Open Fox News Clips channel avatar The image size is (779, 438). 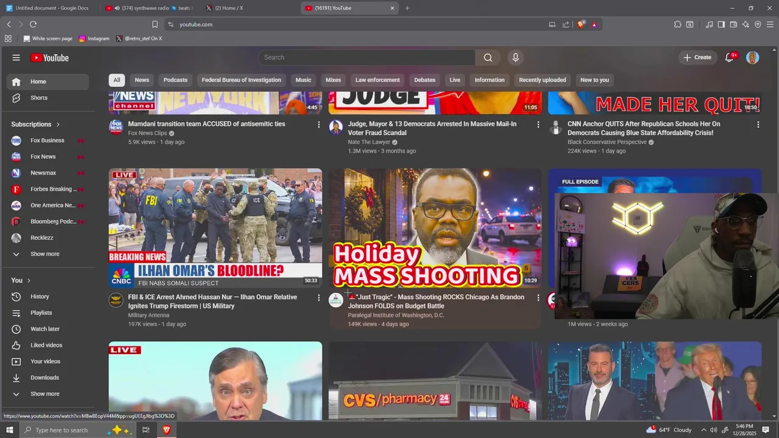click(x=116, y=127)
